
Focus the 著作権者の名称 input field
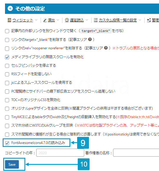136,153
